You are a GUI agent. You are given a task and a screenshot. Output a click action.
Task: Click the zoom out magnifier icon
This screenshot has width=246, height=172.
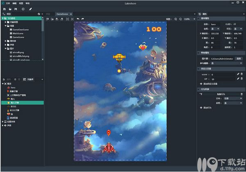(x=180, y=19)
